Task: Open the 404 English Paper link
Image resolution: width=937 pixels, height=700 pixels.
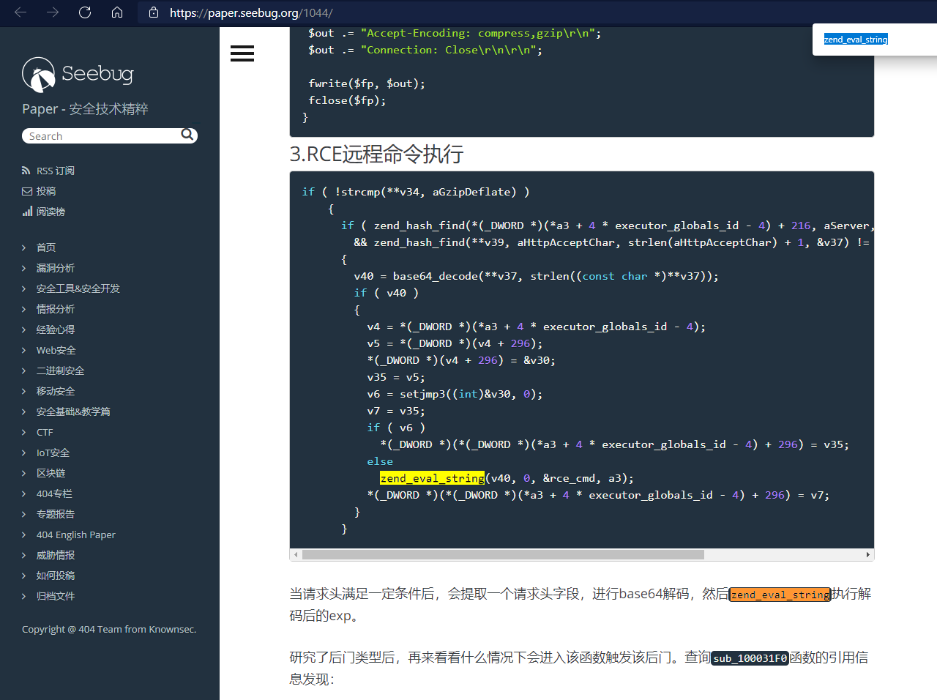Action: click(x=76, y=535)
